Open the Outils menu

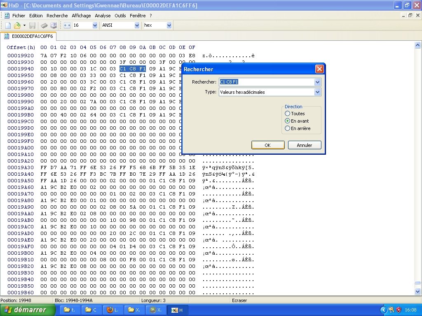pos(120,16)
